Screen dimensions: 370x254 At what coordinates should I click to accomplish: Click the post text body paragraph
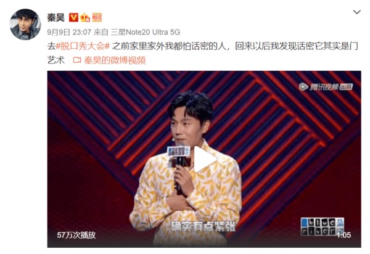[x=202, y=53]
